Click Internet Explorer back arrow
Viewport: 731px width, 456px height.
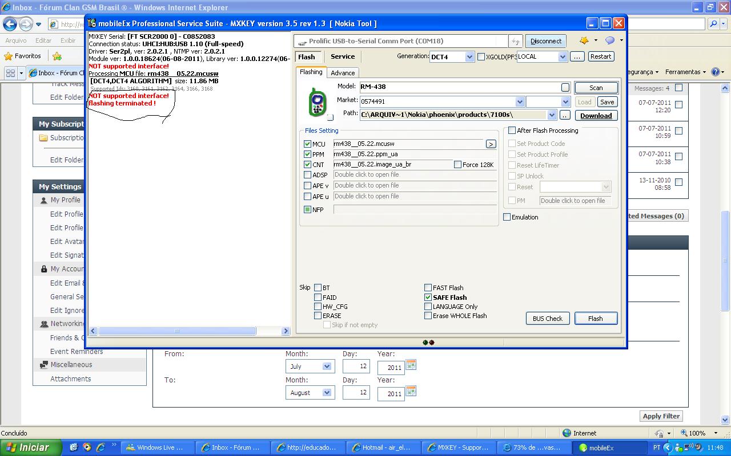(10, 24)
